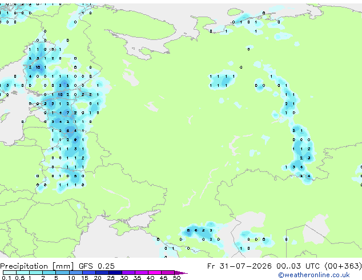The image size is (362, 280).
Task: Select the 15–20 mm legend color swatch
Action: pos(89,273)
